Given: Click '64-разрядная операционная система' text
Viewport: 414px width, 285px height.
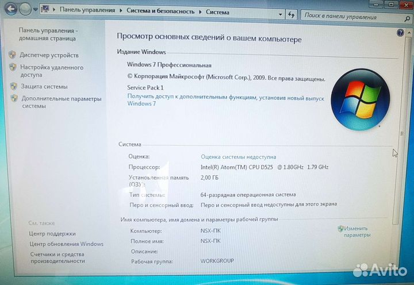Looking at the screenshot, I should coord(248,195).
